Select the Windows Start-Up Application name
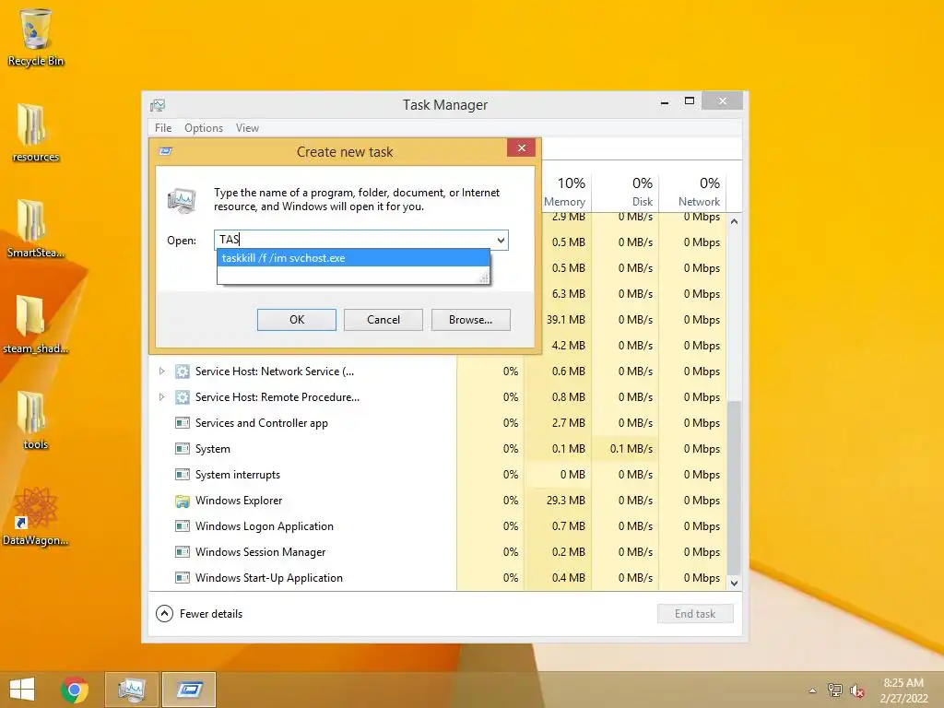 click(268, 578)
